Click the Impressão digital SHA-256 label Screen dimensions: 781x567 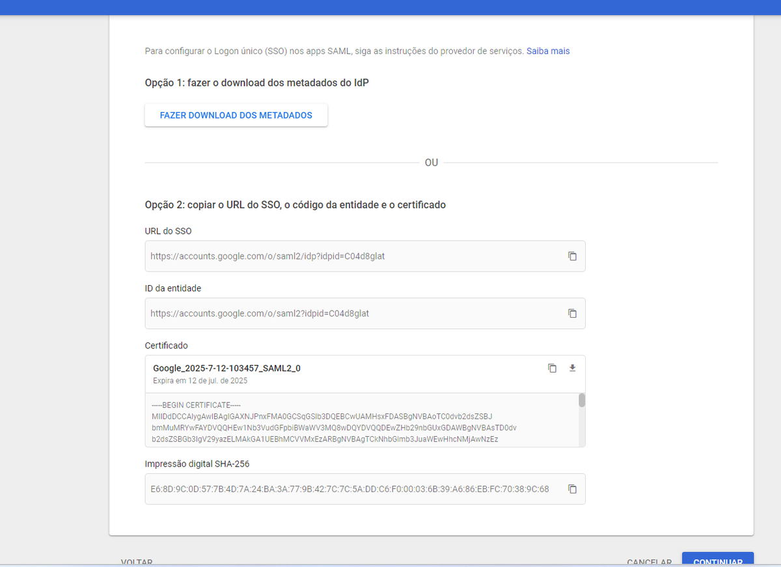coord(197,464)
